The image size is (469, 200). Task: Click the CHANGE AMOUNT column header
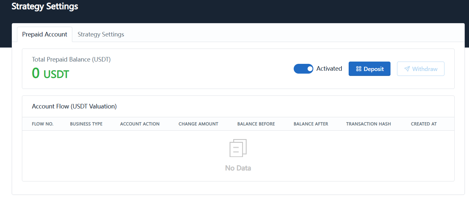(198, 124)
